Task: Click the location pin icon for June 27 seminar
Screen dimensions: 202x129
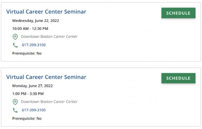Action: coord(15,102)
